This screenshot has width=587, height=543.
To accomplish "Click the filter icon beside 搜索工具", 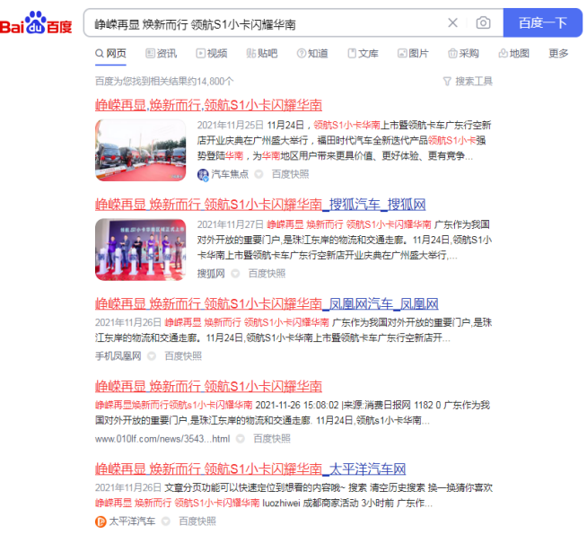I will [x=447, y=81].
